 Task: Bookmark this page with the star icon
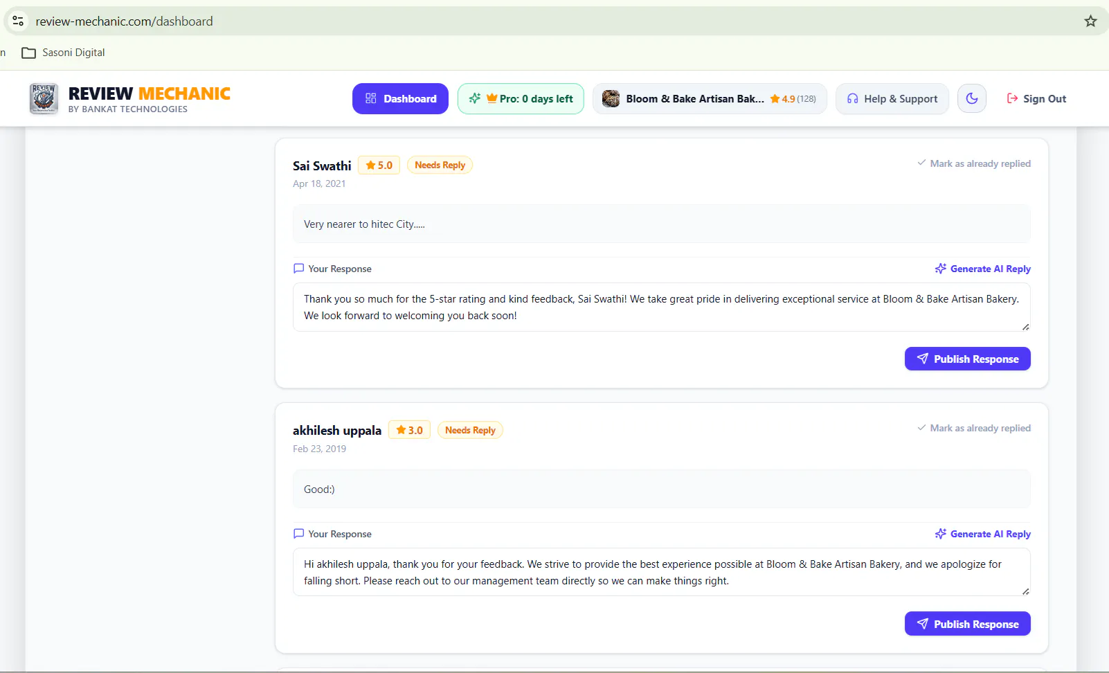(x=1090, y=21)
